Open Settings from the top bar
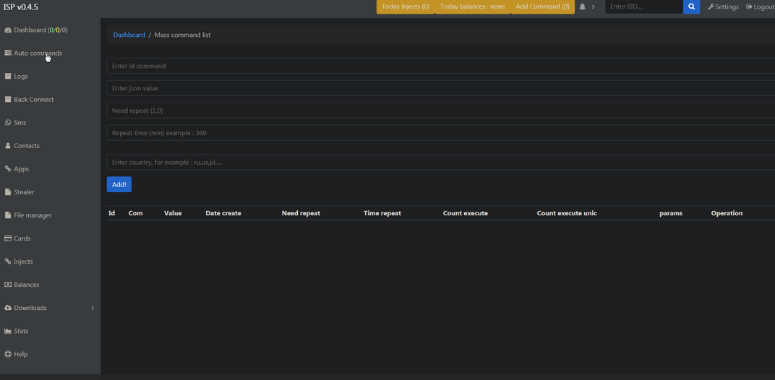Screen dimensions: 775x380 tap(723, 7)
